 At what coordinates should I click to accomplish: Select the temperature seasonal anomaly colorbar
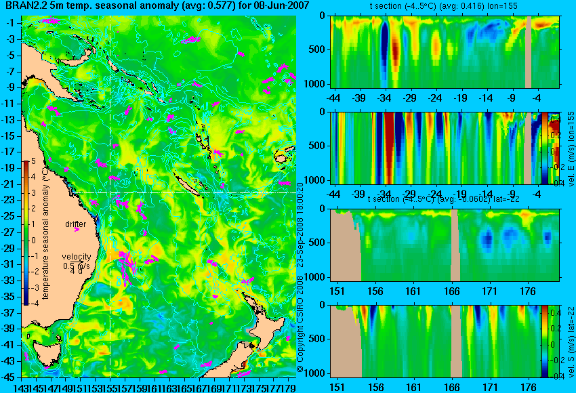[x=26, y=233]
